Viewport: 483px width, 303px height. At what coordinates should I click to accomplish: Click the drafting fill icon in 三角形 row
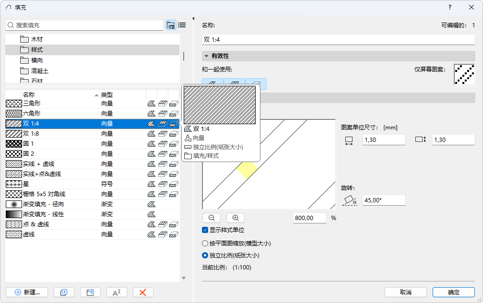152,104
